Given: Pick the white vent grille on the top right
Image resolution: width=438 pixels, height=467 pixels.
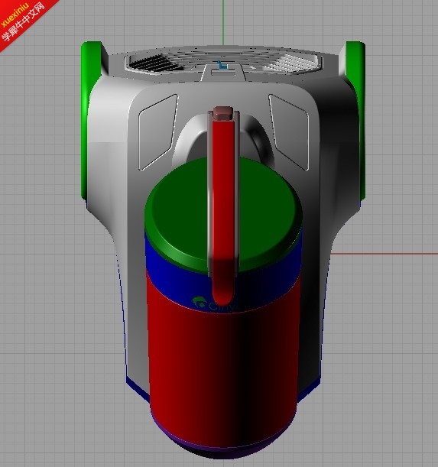Looking at the screenshot, I should click(294, 63).
